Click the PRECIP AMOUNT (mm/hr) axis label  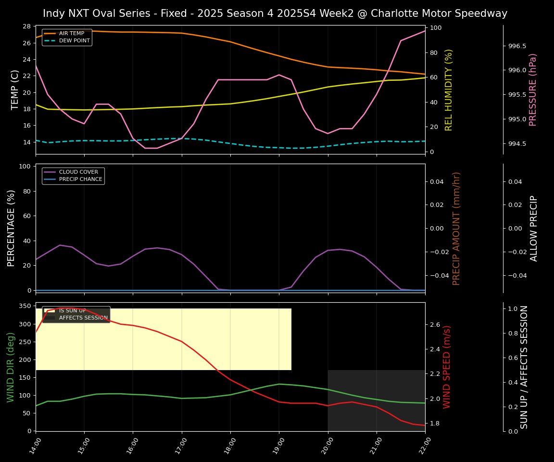pyautogui.click(x=456, y=228)
